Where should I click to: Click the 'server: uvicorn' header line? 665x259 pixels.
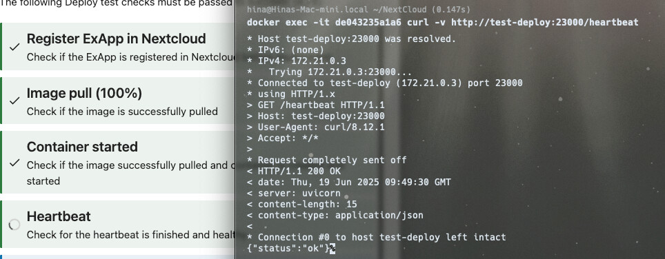(293, 193)
